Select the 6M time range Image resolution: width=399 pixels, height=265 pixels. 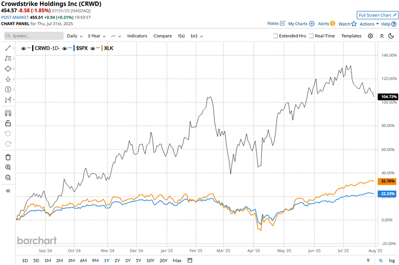tap(83, 260)
